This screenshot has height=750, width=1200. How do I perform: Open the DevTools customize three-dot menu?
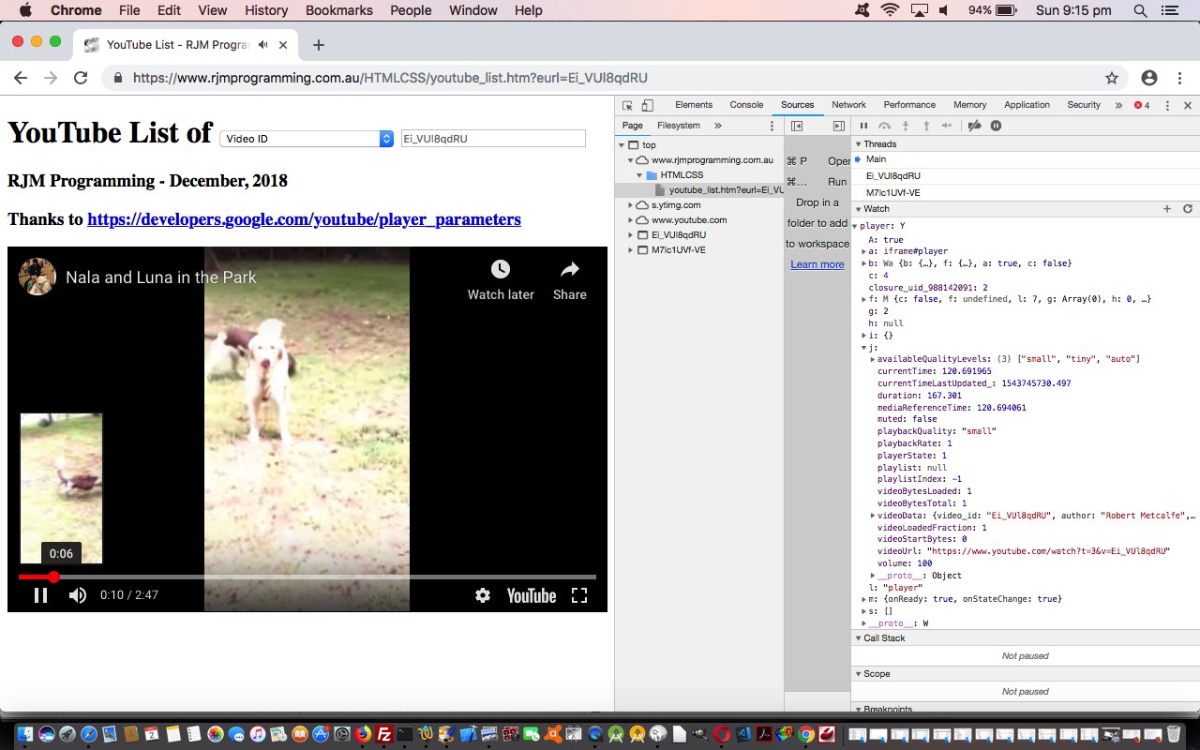(1167, 105)
